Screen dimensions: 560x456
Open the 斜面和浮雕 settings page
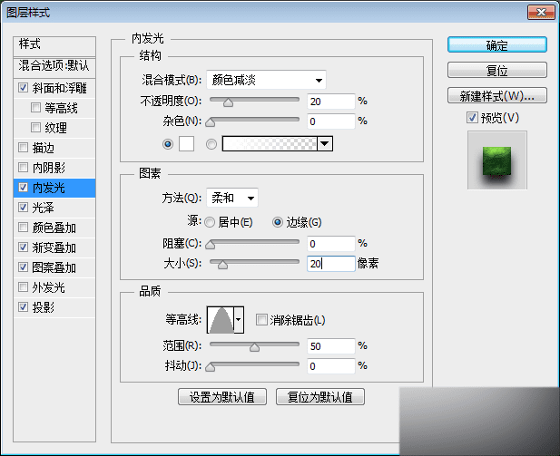[x=59, y=88]
